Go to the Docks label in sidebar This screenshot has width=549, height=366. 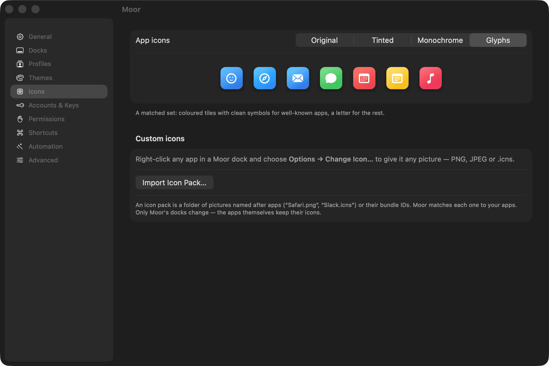tap(38, 50)
